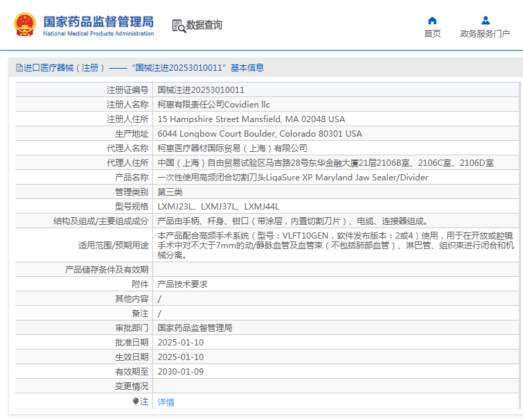Click registration number 国械注进20253010011 cell
The width and height of the screenshot is (523, 419).
click(201, 90)
